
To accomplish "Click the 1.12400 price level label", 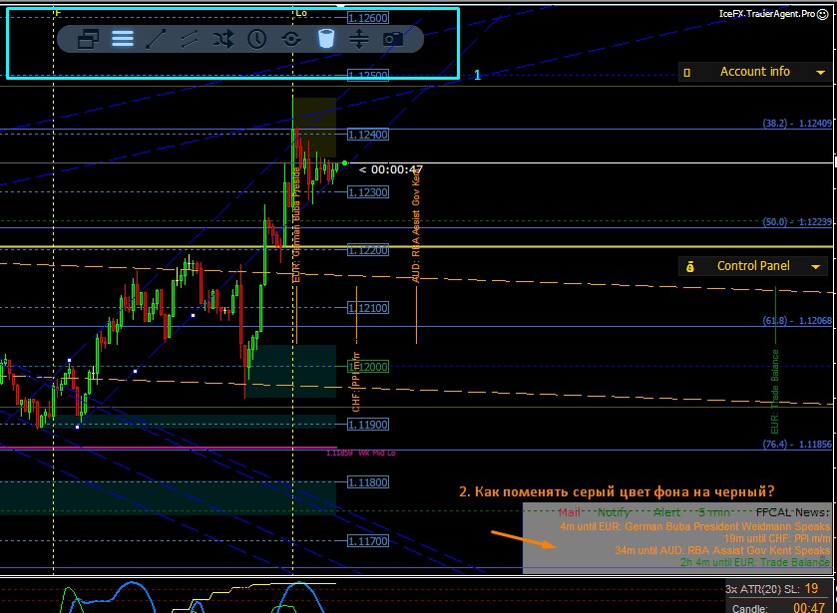I will [368, 135].
